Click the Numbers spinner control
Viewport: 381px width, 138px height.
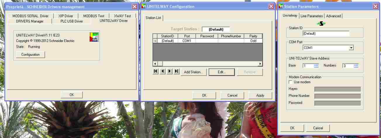point(356,66)
